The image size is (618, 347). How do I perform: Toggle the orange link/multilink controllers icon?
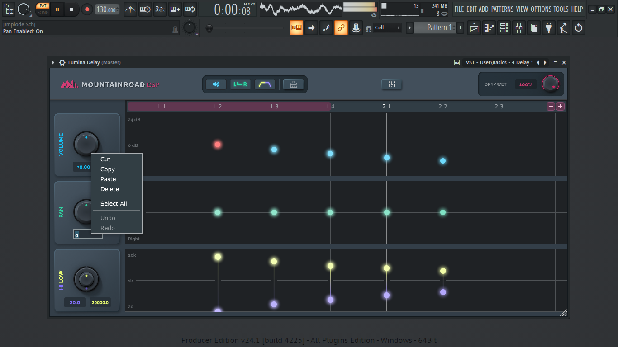point(341,28)
